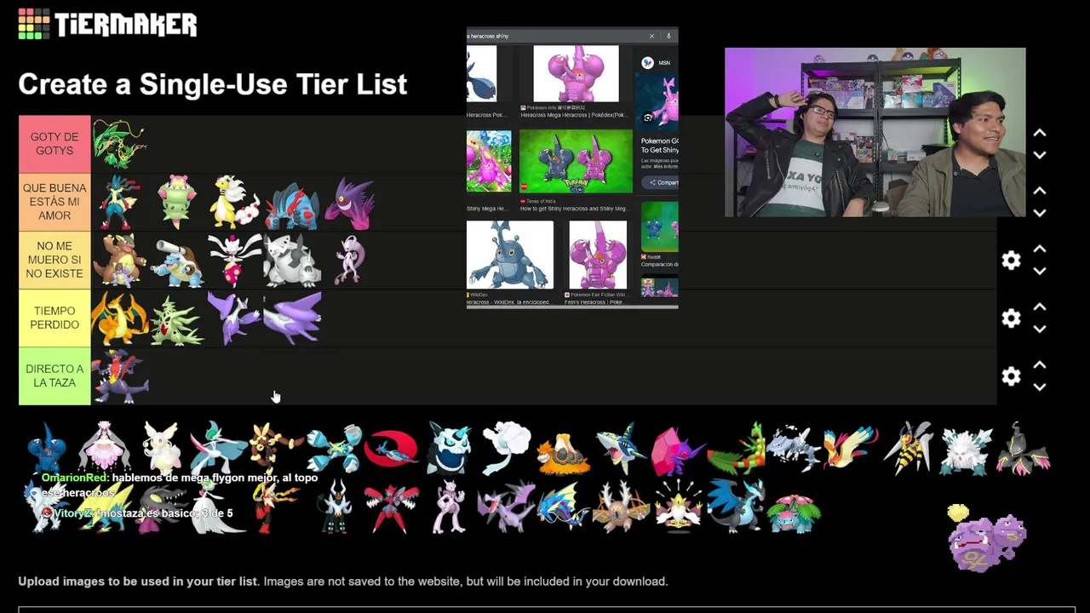Select Mega Ampharos in the second tier
The image size is (1090, 613).
(x=234, y=203)
